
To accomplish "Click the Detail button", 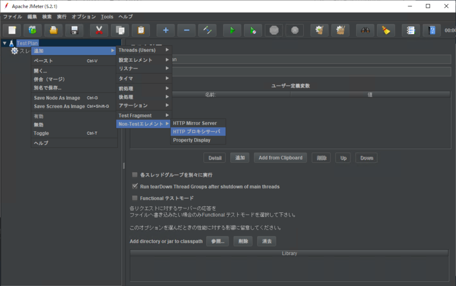I will pos(215,158).
